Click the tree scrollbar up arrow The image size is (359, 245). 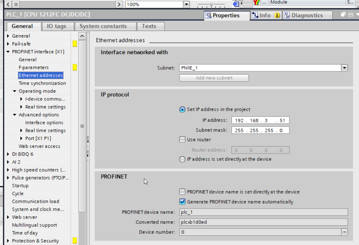pos(82,36)
